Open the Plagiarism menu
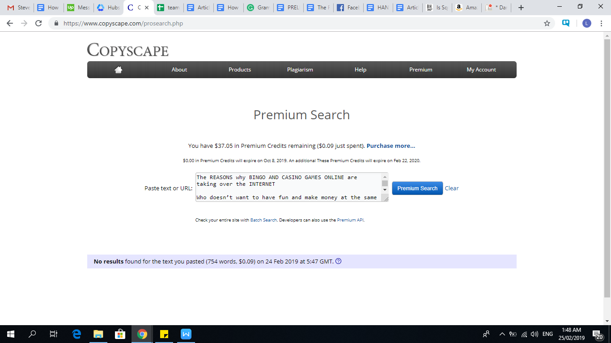Viewport: 611px width, 343px height. 300,70
